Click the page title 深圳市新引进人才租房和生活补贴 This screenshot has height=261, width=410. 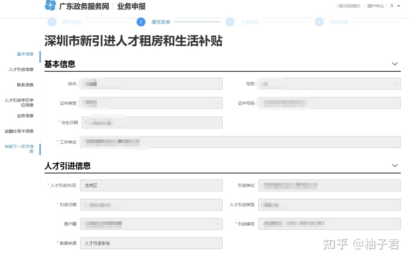tap(133, 41)
